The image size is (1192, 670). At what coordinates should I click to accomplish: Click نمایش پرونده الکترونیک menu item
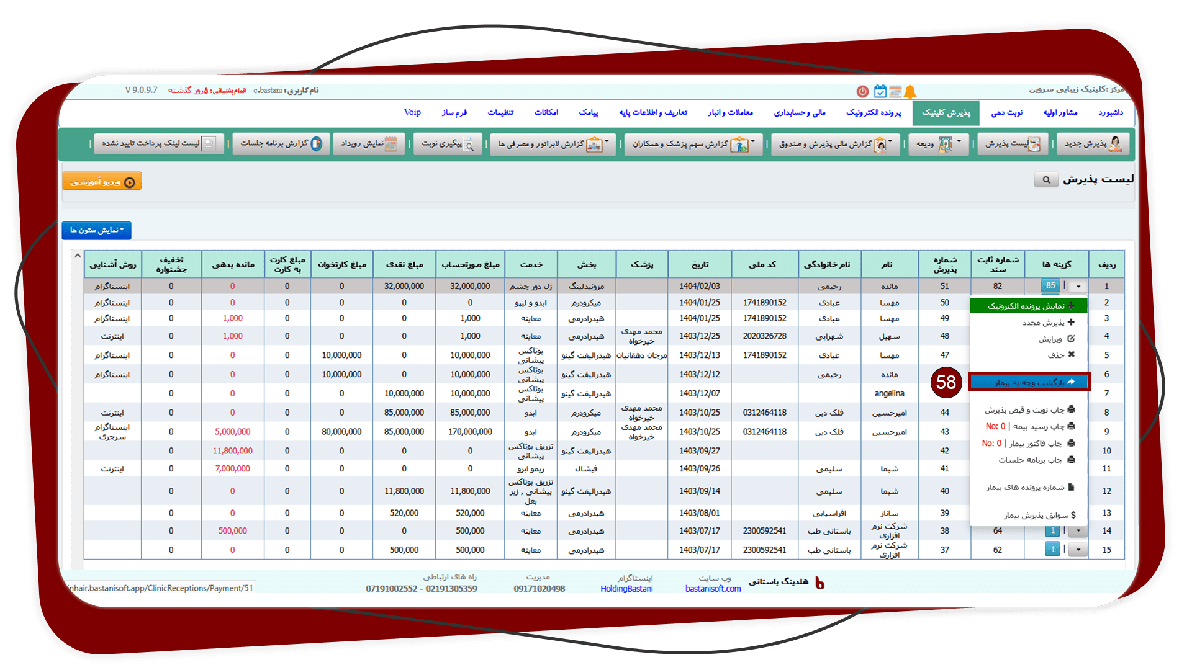1028,306
